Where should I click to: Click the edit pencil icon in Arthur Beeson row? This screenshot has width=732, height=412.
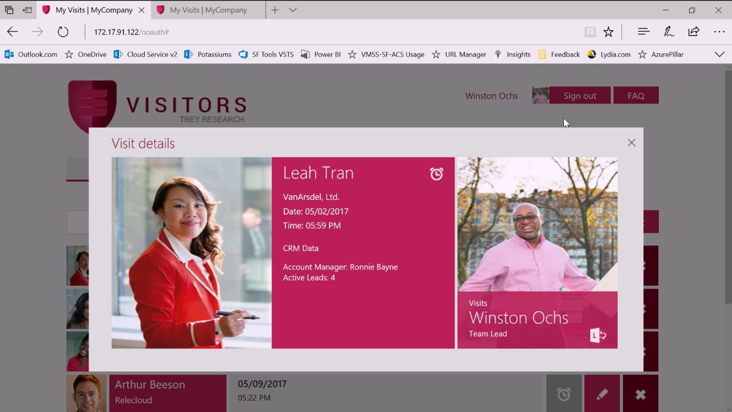click(x=602, y=394)
